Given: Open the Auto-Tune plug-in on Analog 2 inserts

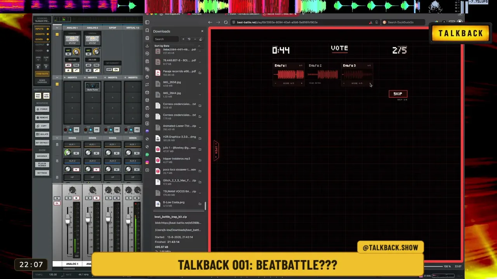Looking at the screenshot, I should [92, 86].
